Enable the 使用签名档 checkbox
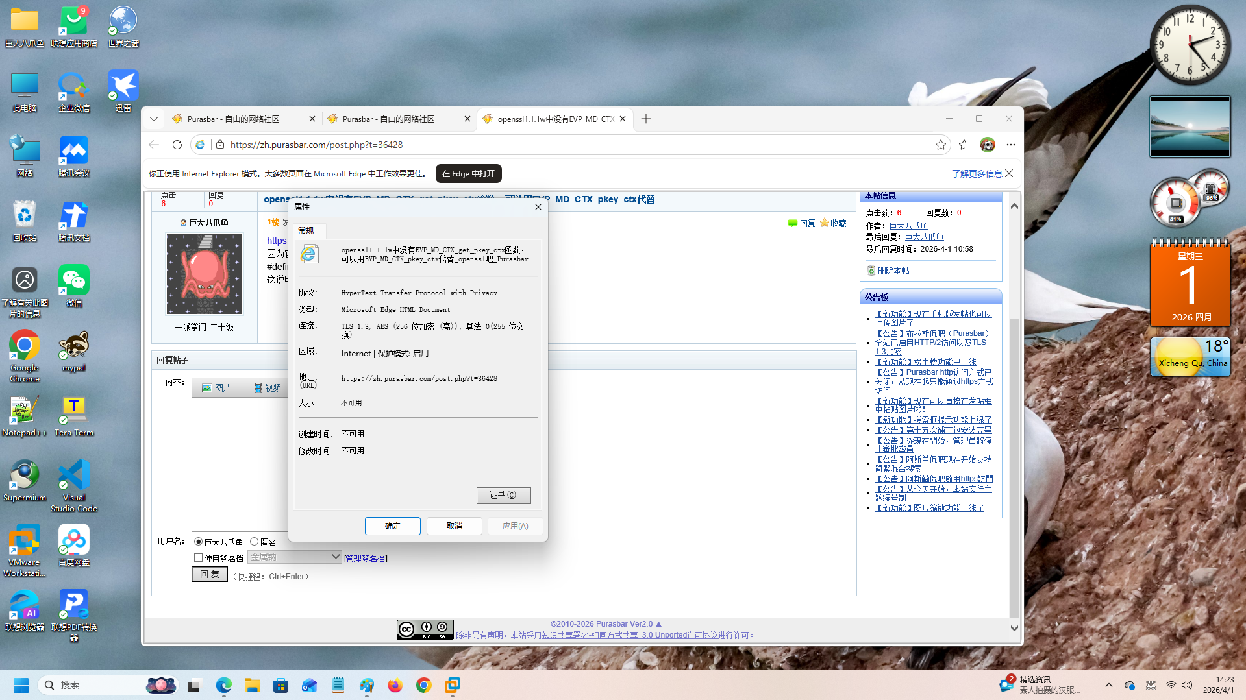 pyautogui.click(x=199, y=558)
